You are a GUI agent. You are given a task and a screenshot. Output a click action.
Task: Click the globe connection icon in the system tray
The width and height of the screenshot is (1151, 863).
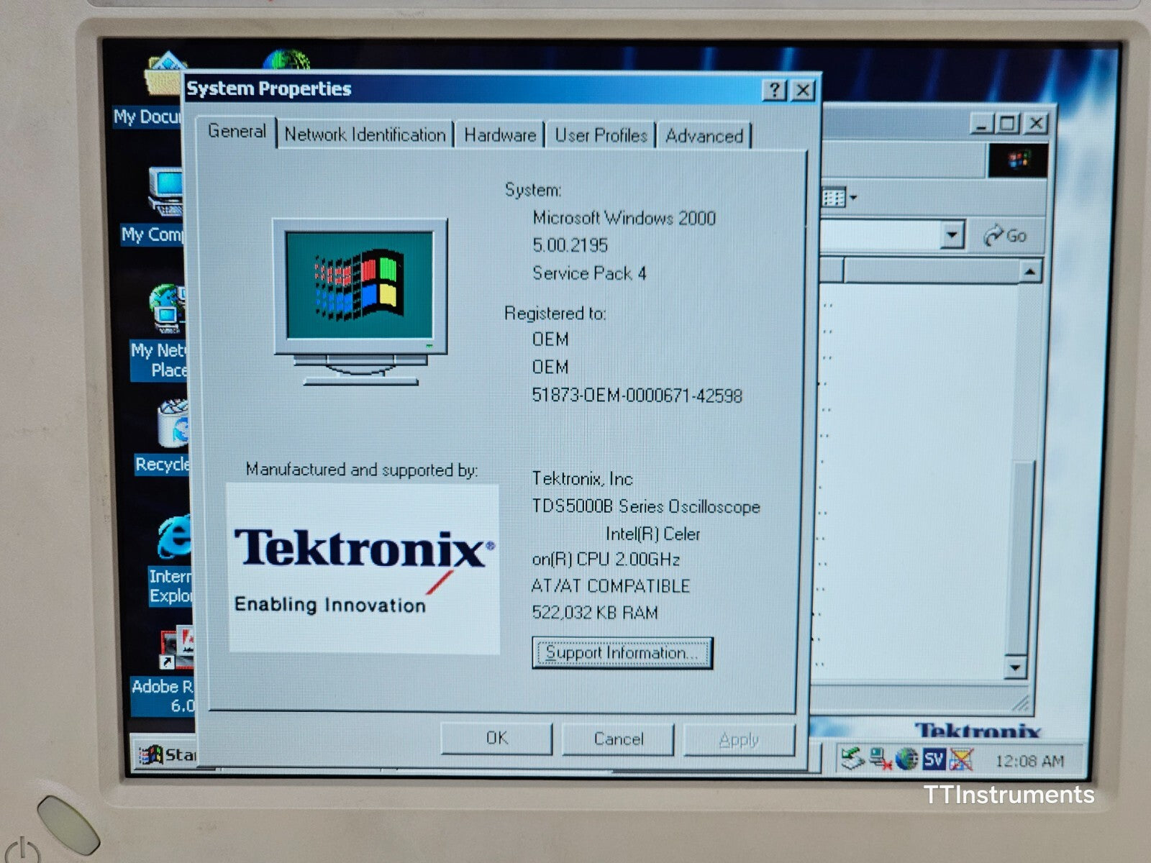pos(905,759)
